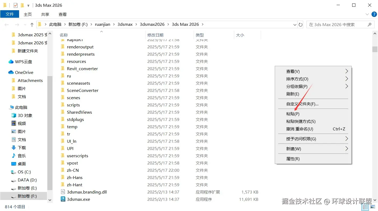378x211 pixels.
Task: Click the zh-CN folder icon
Action: [63, 170]
